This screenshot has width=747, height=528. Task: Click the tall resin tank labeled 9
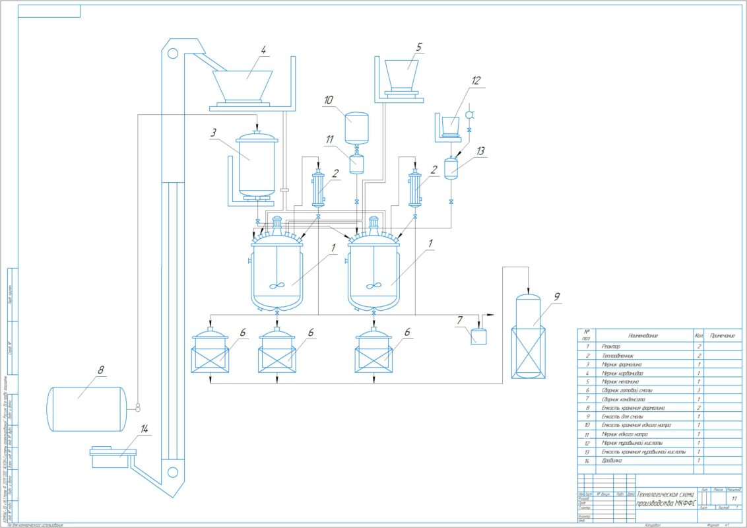529,337
